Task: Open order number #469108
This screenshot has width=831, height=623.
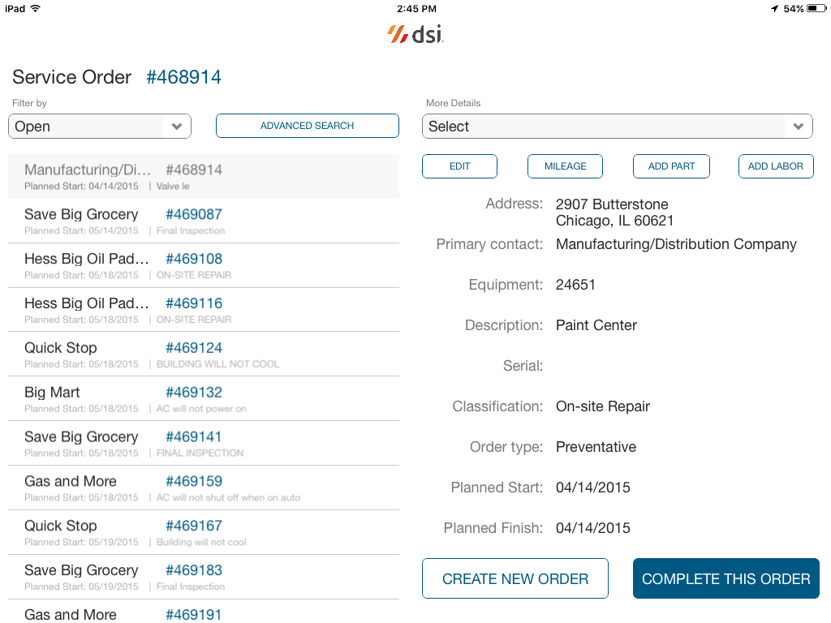Action: point(193,259)
